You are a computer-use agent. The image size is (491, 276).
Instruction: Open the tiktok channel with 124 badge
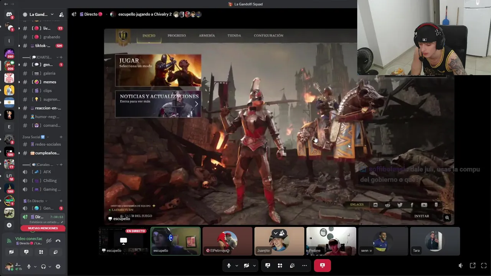click(x=43, y=46)
